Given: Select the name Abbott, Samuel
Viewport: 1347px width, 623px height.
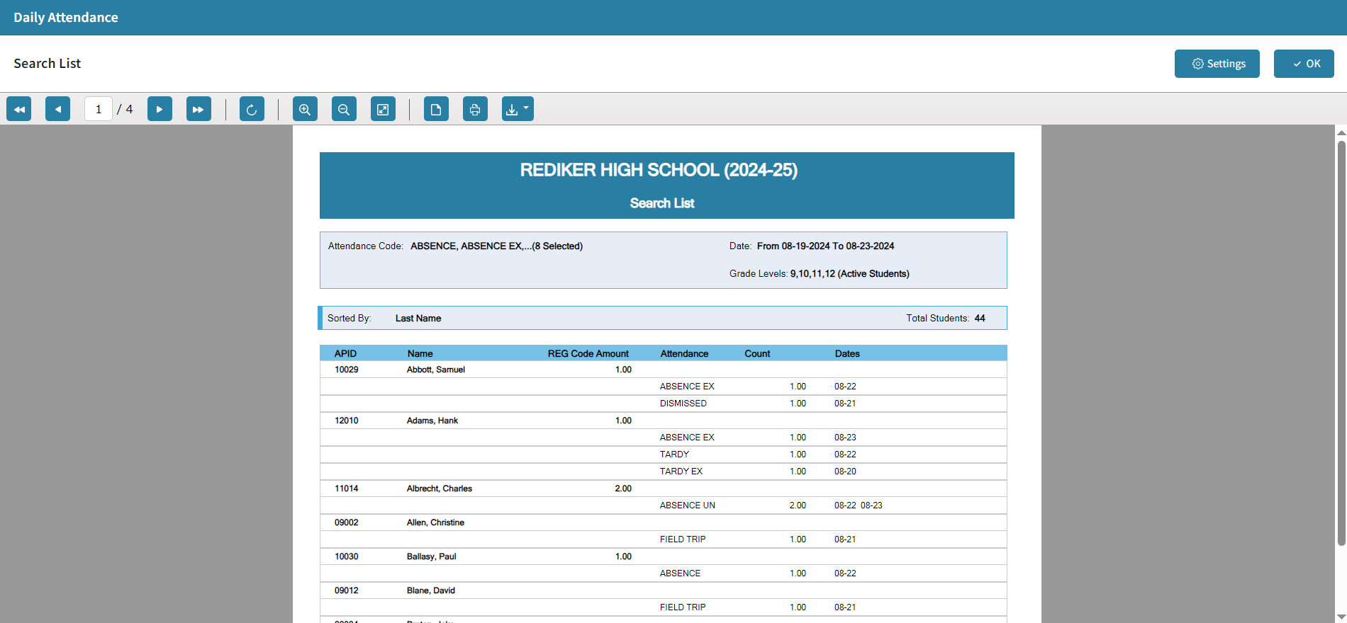Looking at the screenshot, I should tap(436, 370).
